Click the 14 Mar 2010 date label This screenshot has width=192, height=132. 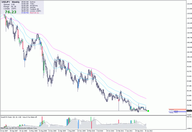click(91, 131)
